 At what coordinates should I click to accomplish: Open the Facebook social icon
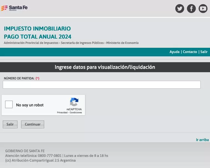pos(191,9)
